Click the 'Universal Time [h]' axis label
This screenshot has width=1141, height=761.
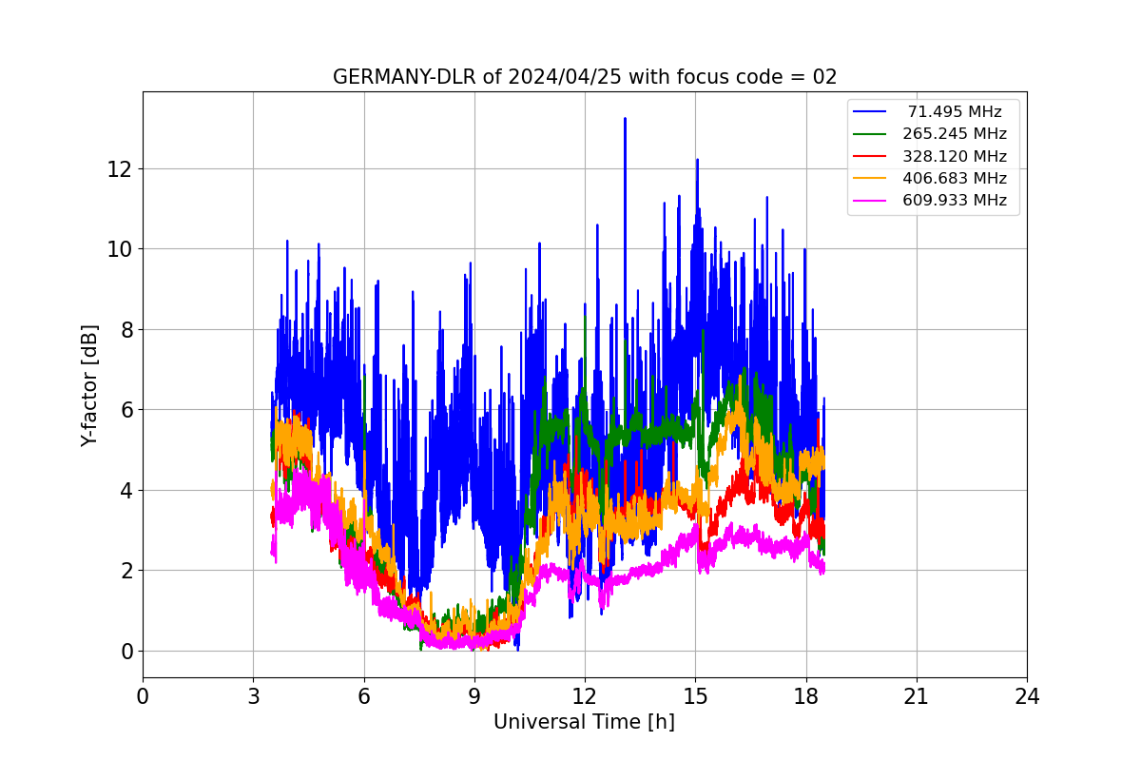[584, 722]
